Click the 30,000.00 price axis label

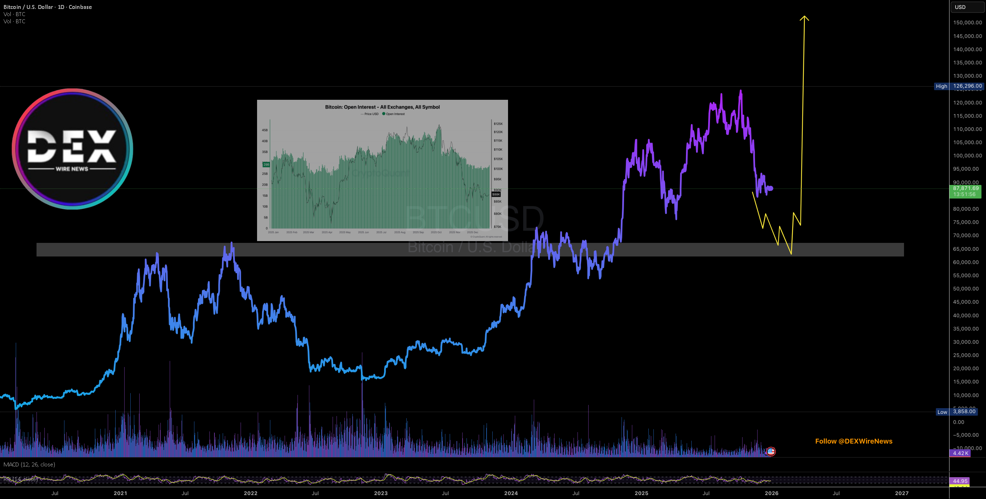point(966,342)
